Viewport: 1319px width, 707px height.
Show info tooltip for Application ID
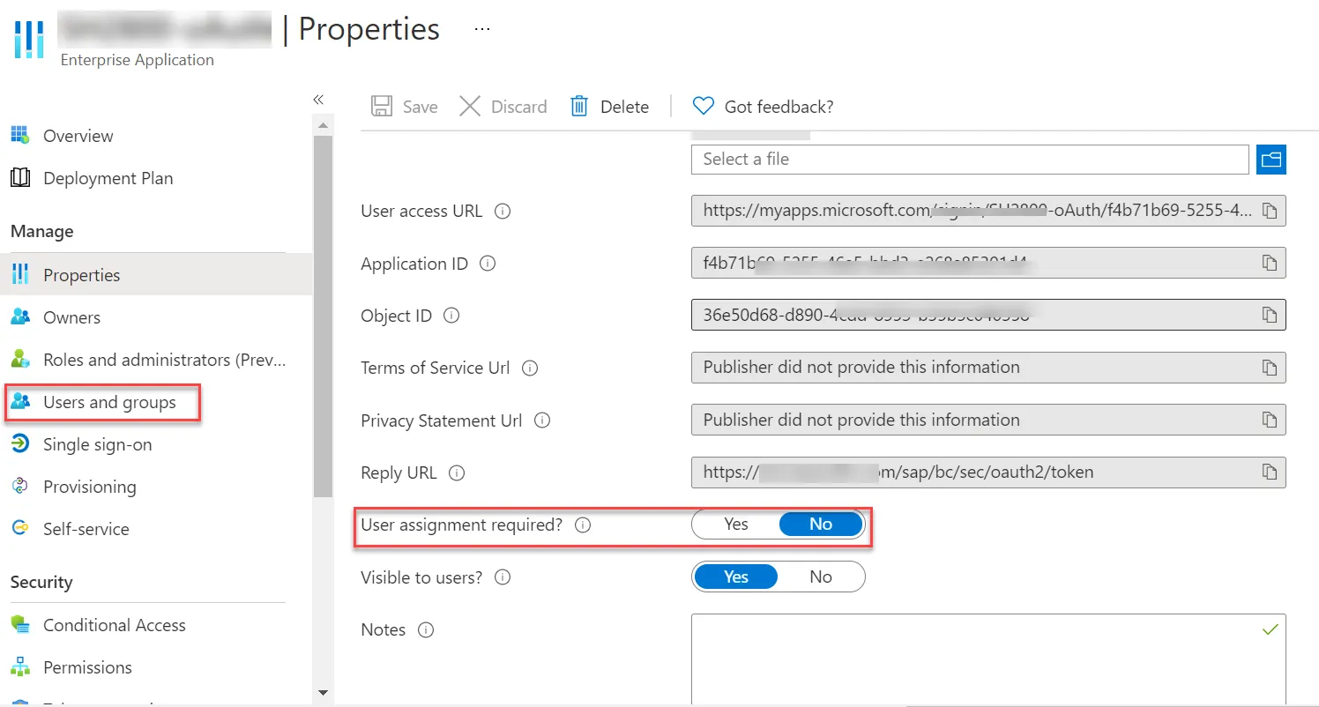coord(487,264)
